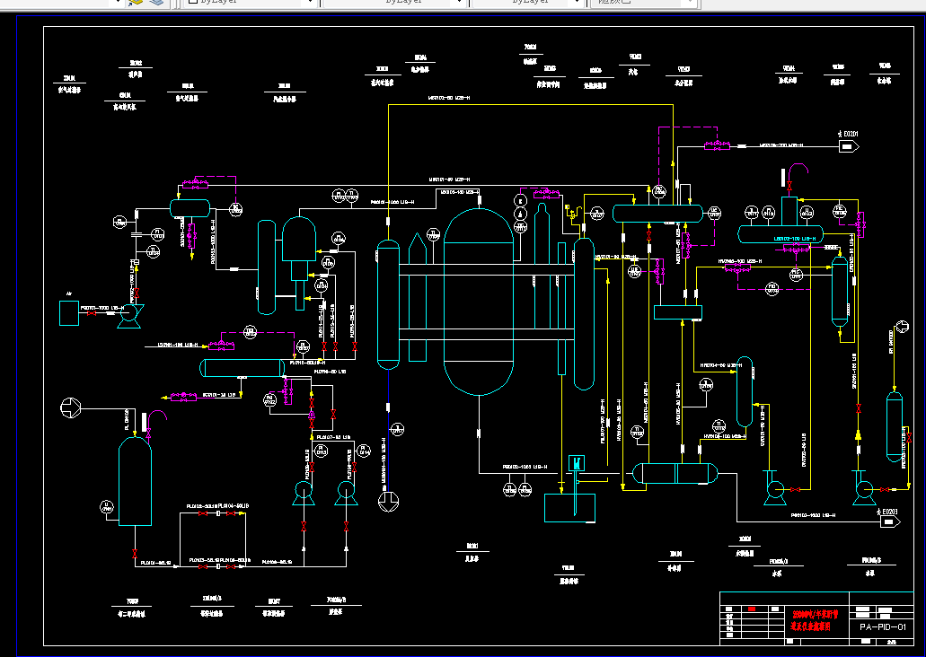Select the cyan Air inlet box
926x657 pixels.
(69, 313)
